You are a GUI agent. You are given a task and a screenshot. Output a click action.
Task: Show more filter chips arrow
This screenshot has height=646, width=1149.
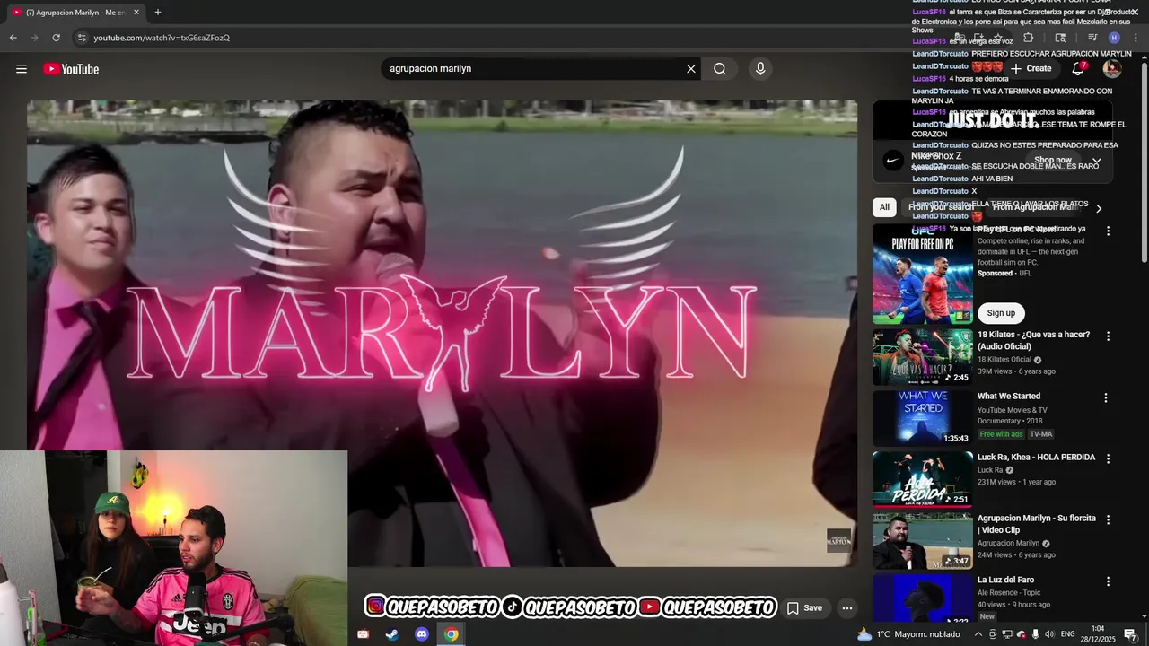tap(1098, 208)
